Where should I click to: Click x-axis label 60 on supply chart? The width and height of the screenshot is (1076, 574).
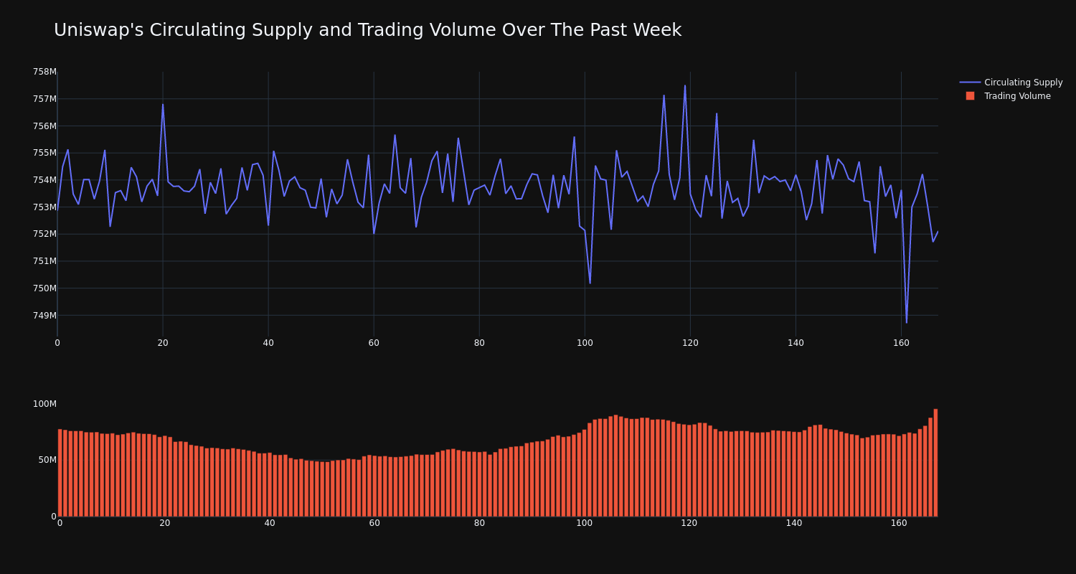(x=374, y=343)
